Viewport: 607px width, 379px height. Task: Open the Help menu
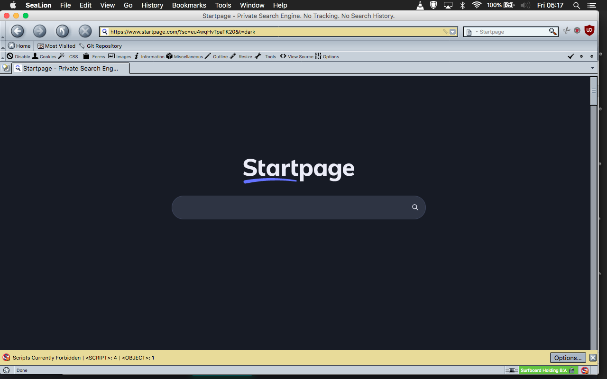pyautogui.click(x=280, y=5)
